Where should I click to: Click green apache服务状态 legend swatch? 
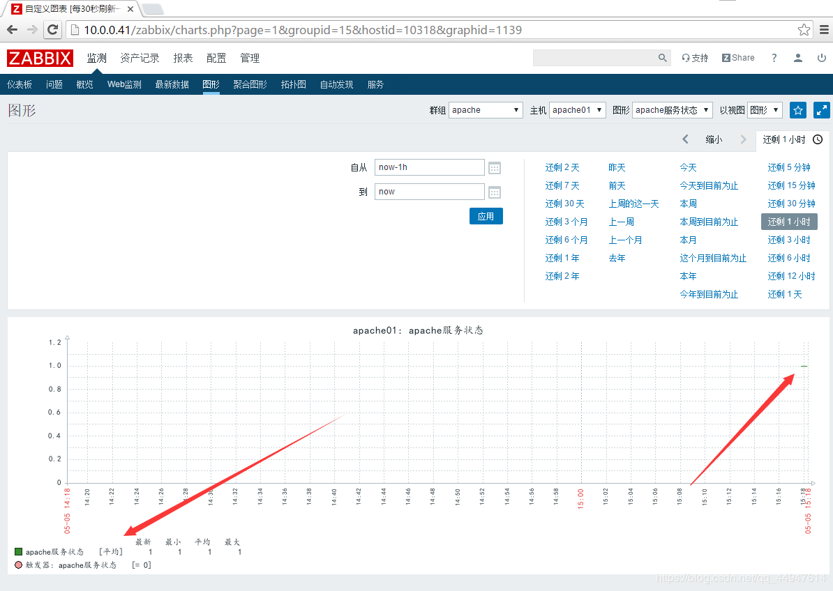[19, 552]
